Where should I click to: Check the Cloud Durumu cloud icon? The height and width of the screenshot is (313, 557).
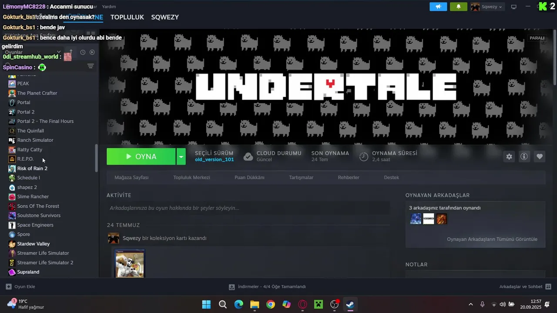point(248,156)
